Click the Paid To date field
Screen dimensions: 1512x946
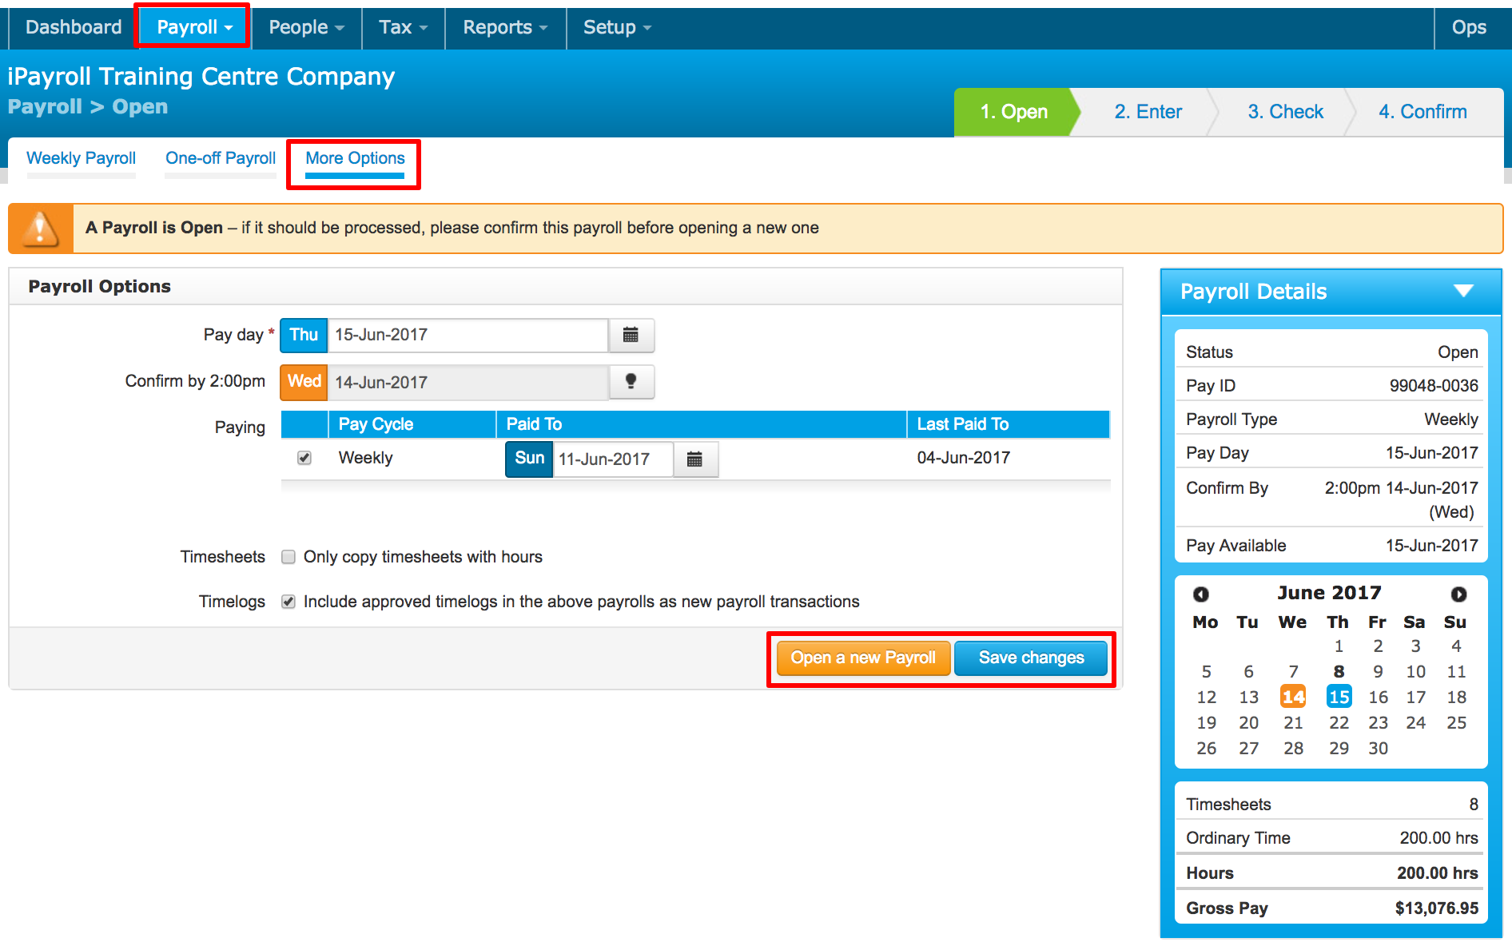(613, 459)
